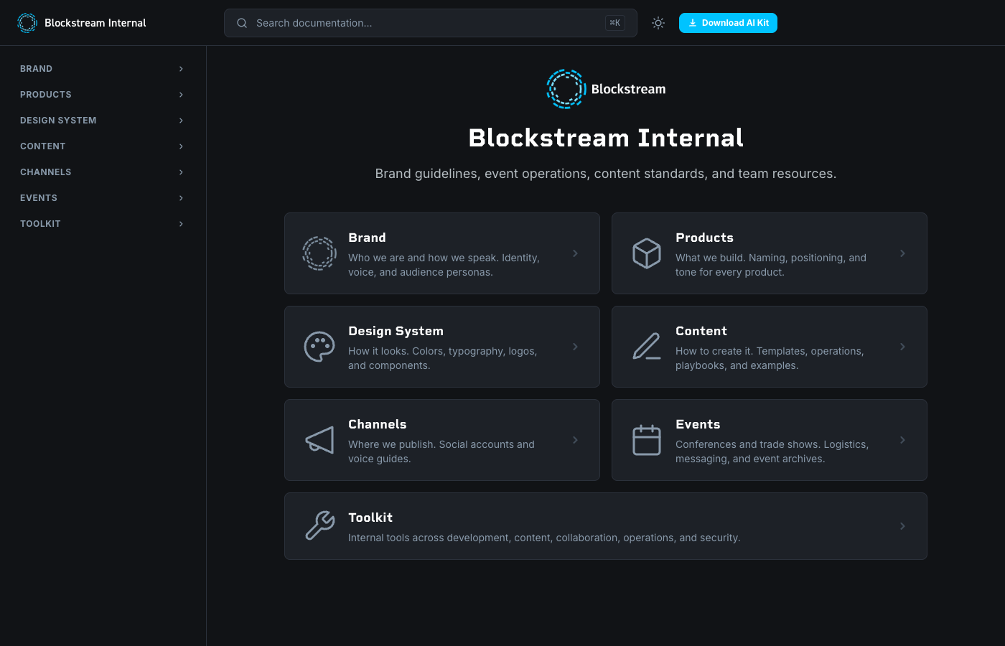The image size is (1005, 646).
Task: Expand the Brand sidebar chevron
Action: pyautogui.click(x=181, y=69)
